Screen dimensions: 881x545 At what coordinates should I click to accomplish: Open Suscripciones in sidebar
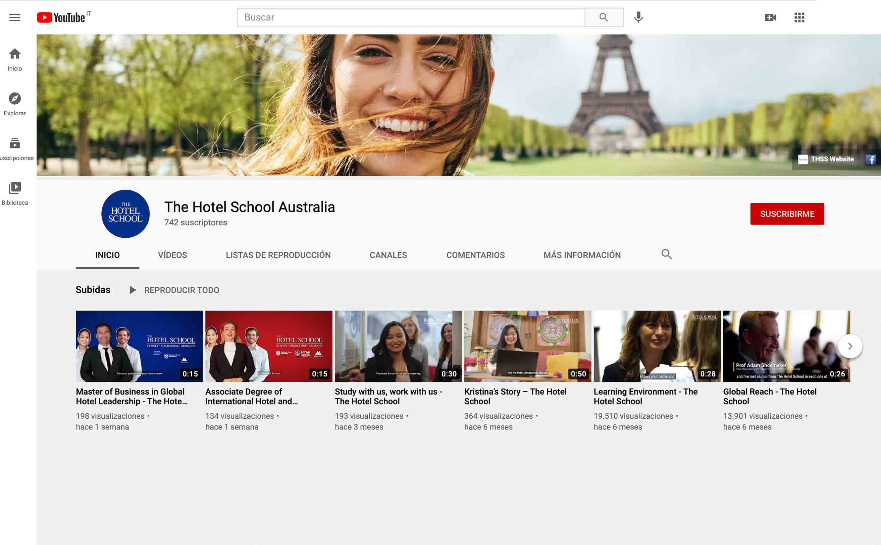point(16,149)
